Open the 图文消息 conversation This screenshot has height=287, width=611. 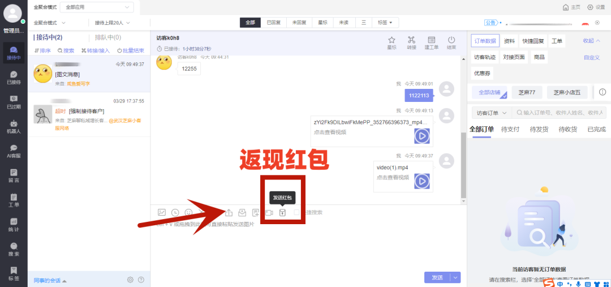point(89,74)
